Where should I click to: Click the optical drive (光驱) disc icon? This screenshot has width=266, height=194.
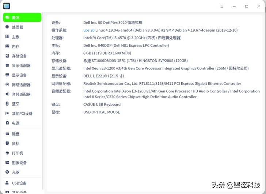point(7,172)
